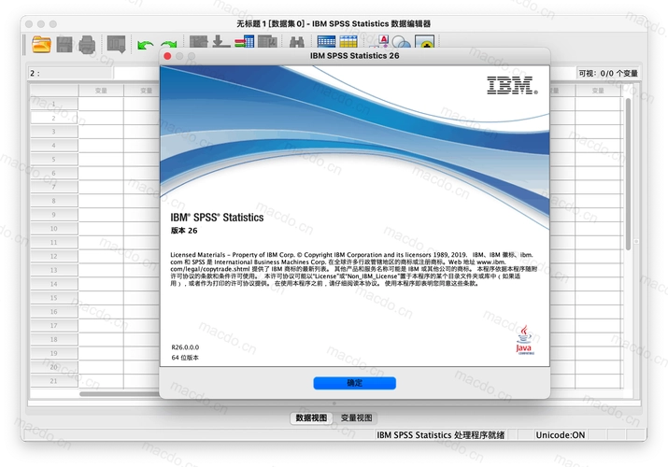Select row header 3 in the data grid
The height and width of the screenshot is (467, 668).
pos(53,132)
